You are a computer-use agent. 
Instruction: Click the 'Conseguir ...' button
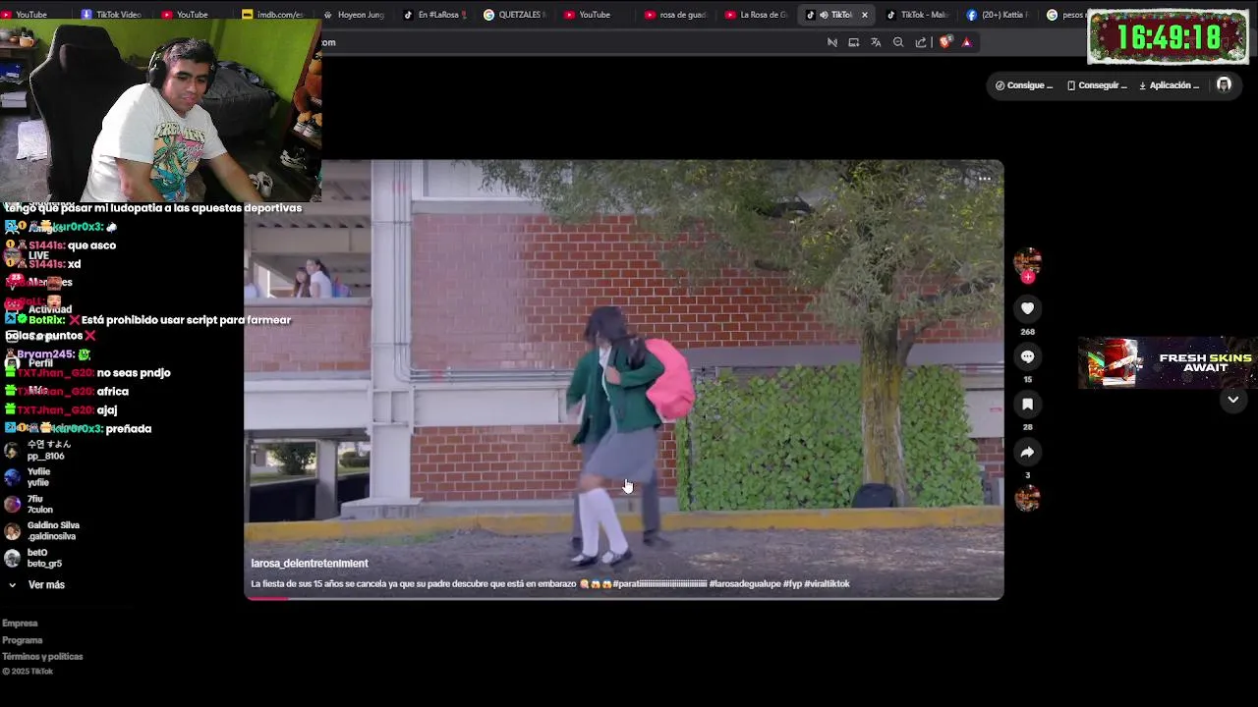[x=1097, y=85]
